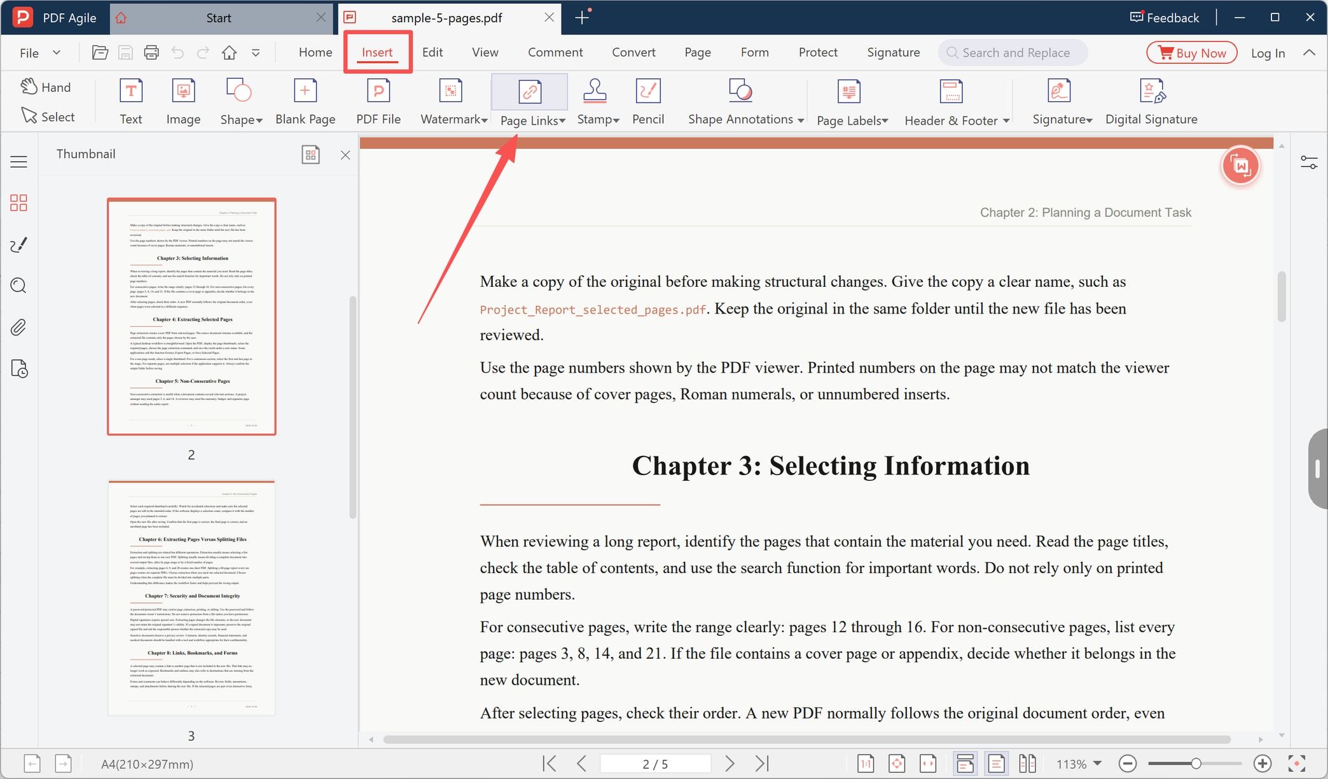Viewport: 1328px width, 779px height.
Task: Select the Hand tool
Action: (46, 87)
